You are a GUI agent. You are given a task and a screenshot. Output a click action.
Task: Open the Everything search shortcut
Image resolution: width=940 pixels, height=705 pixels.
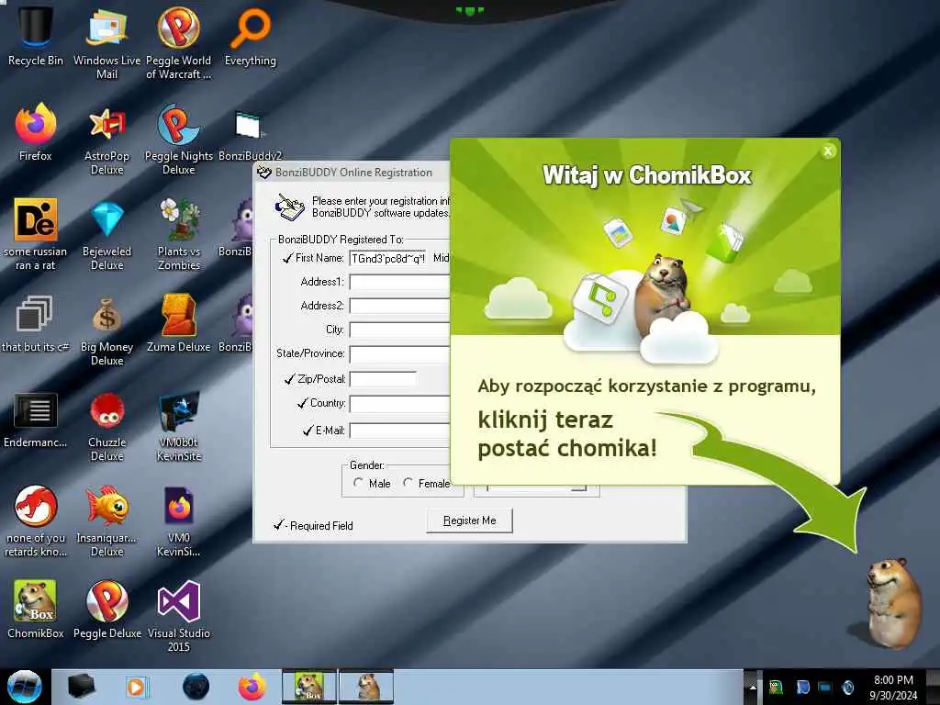[251, 35]
